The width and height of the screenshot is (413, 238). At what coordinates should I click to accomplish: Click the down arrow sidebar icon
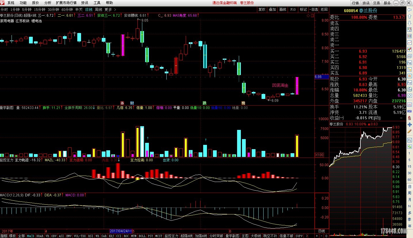click(x=409, y=23)
